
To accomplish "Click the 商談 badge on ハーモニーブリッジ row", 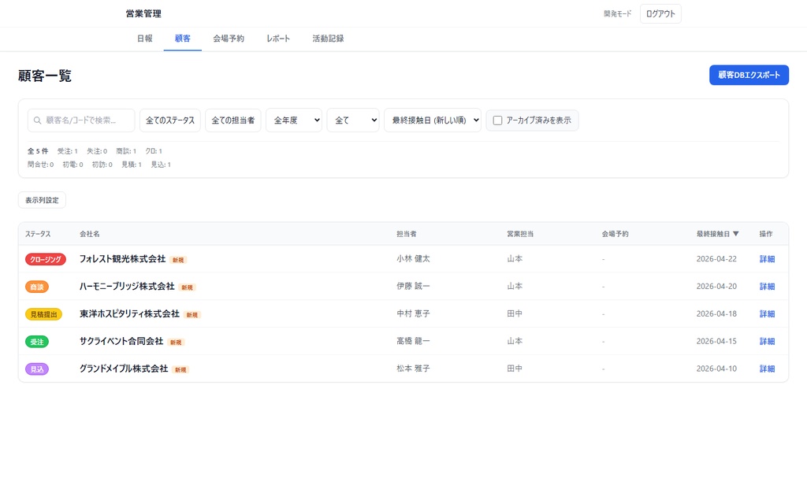I will click(x=37, y=286).
